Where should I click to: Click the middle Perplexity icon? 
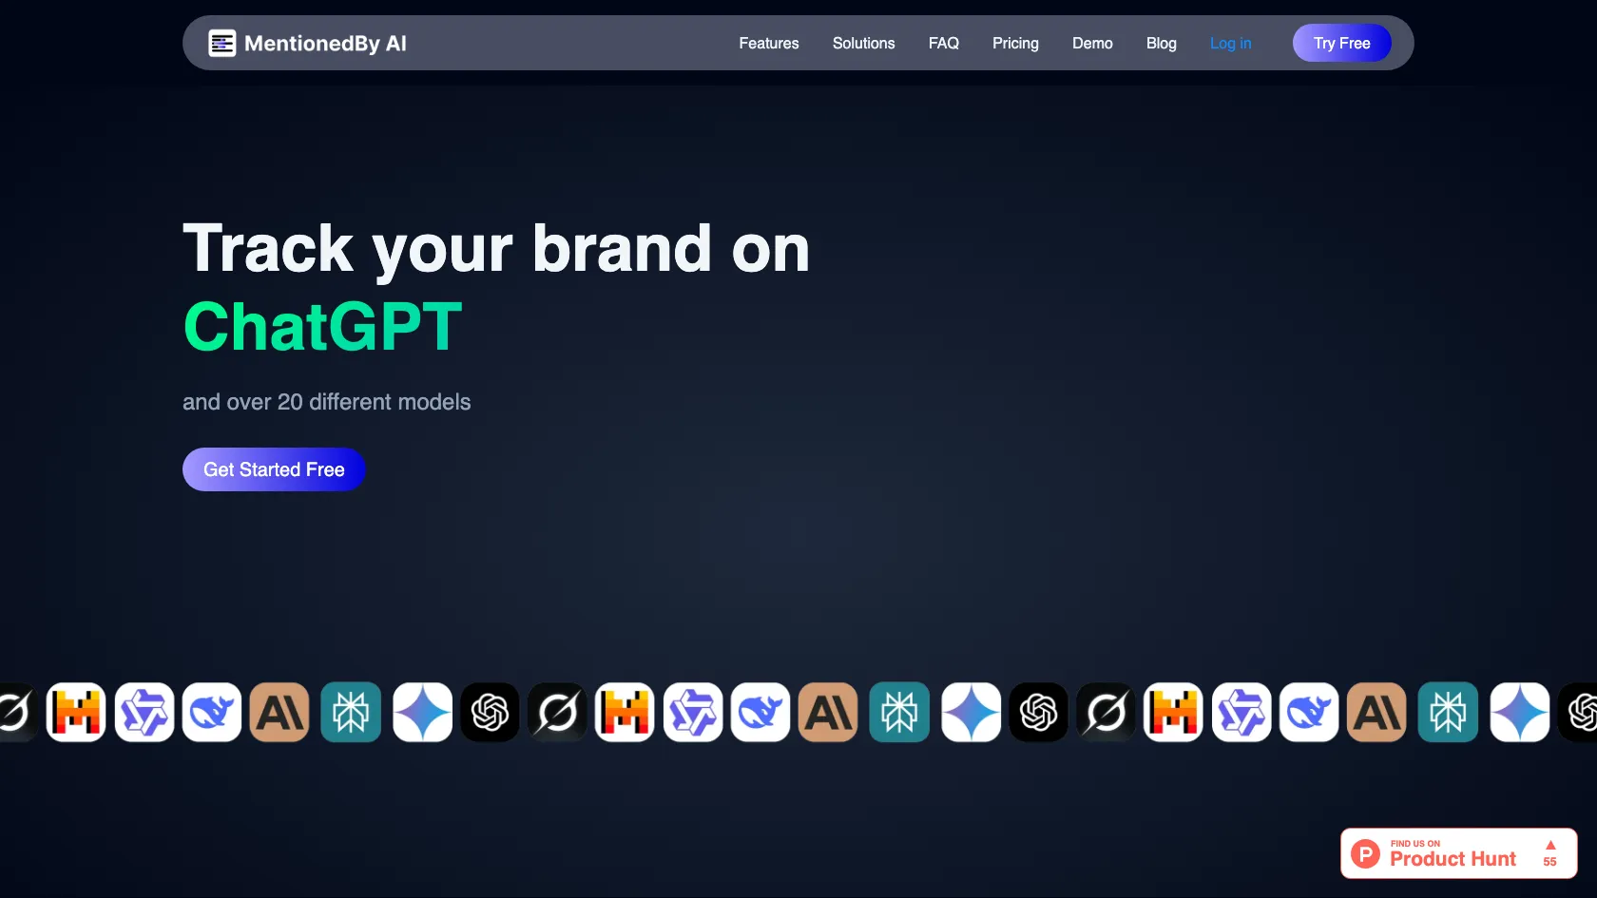(899, 712)
